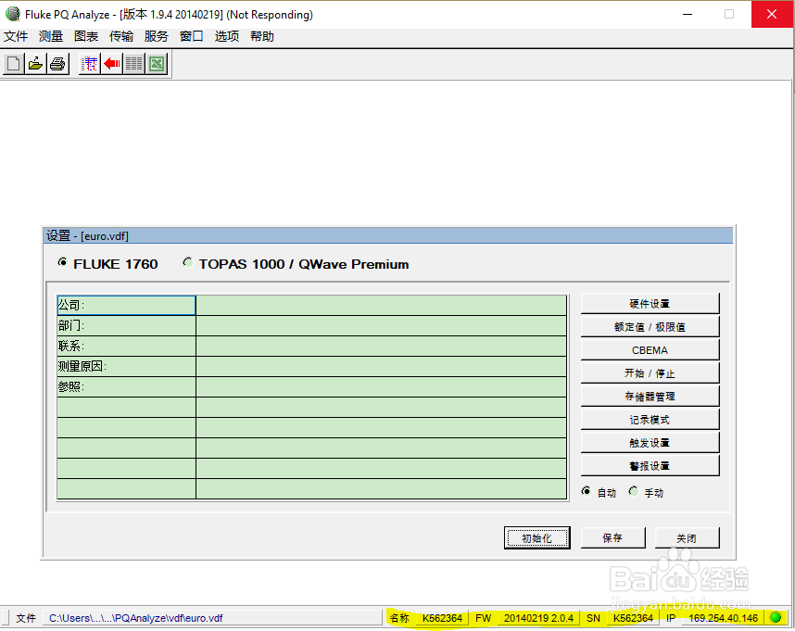Image resolution: width=795 pixels, height=631 pixels.
Task: Click the settings grid toolbar icon
Action: tap(90, 64)
